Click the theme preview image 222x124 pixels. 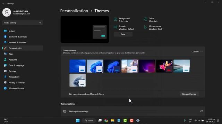coord(85,29)
